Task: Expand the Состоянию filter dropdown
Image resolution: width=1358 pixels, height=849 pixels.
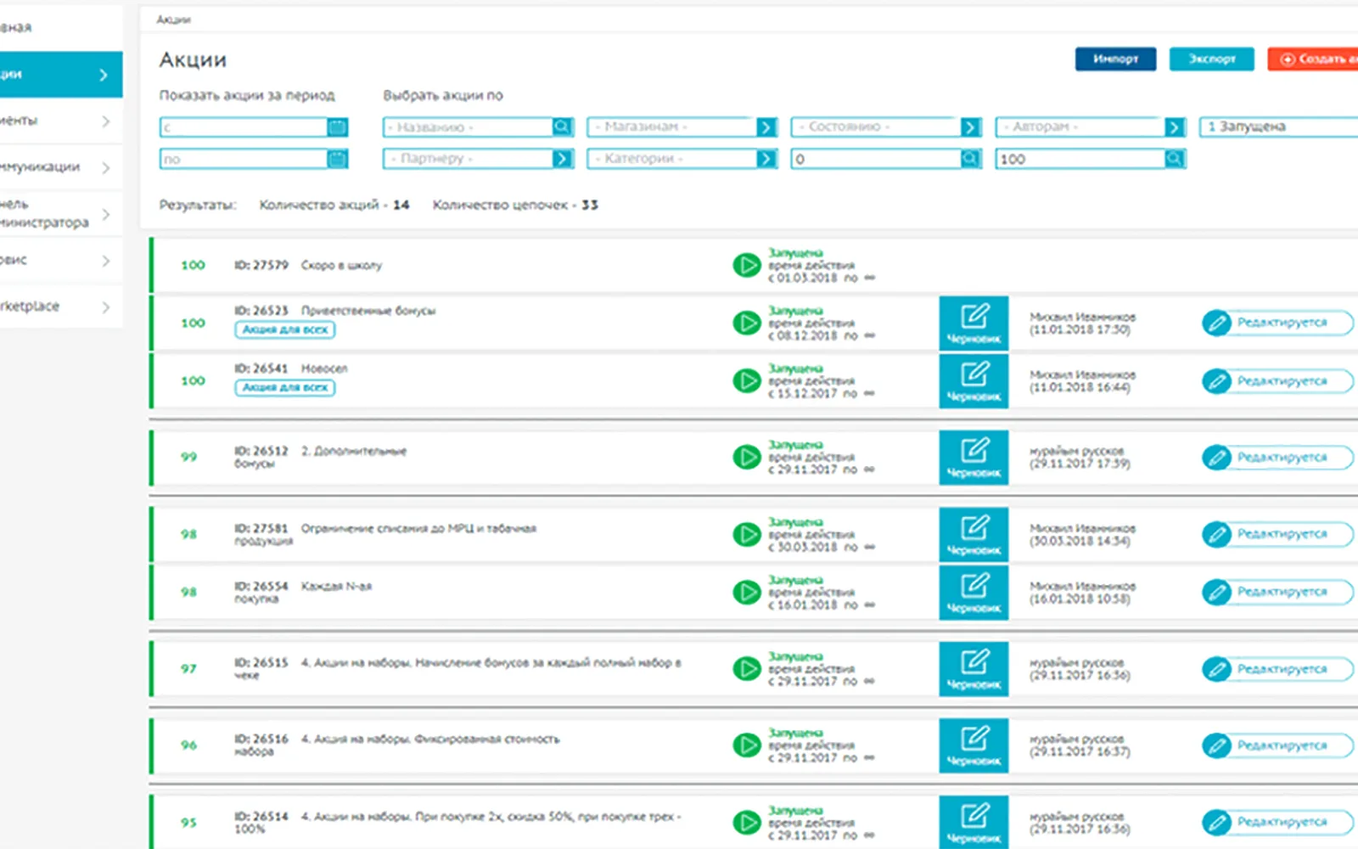Action: [971, 127]
